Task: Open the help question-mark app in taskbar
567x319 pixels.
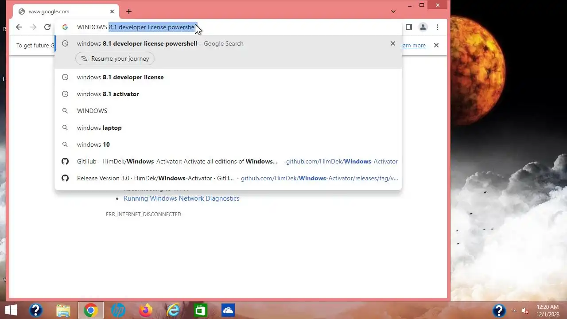Action: coord(35,311)
